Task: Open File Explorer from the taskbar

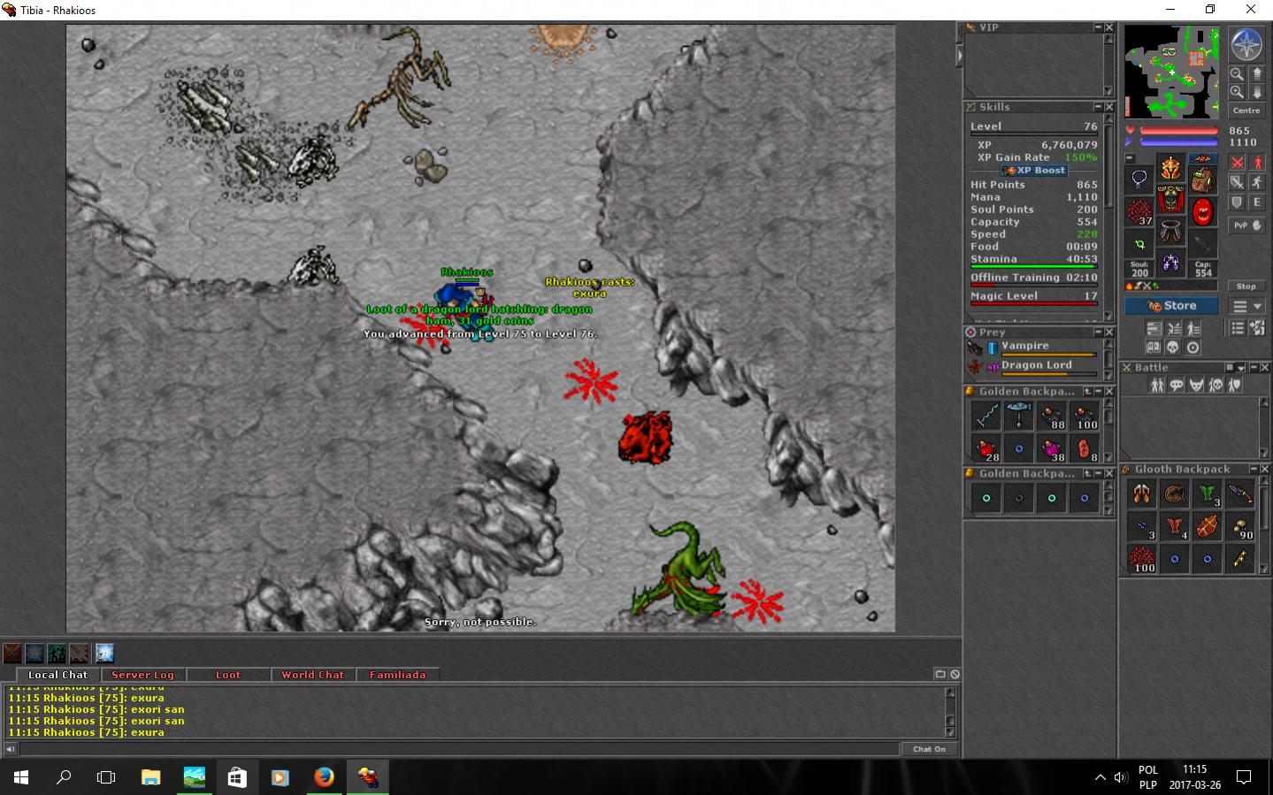Action: click(x=150, y=777)
